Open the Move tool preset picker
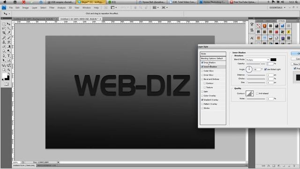 (6, 14)
